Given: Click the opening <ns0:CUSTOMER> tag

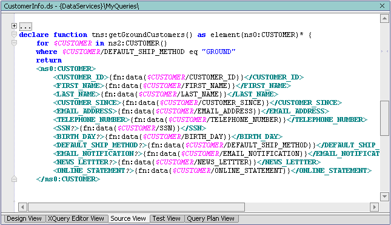Looking at the screenshot, I should 66,69.
